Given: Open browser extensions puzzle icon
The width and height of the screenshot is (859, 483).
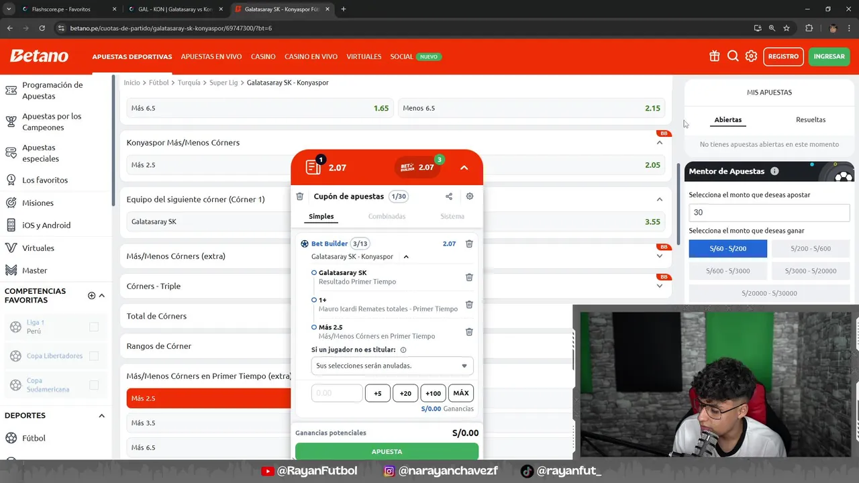Looking at the screenshot, I should point(809,28).
